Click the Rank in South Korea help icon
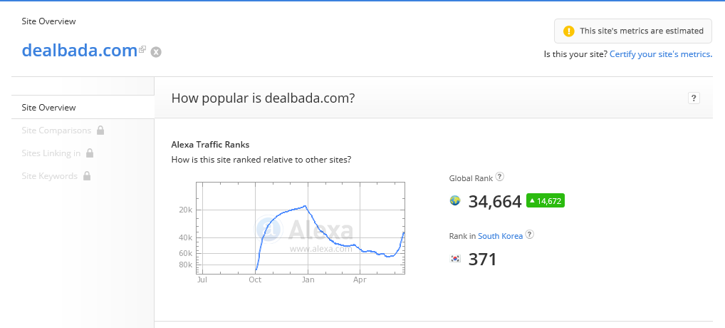Image resolution: width=725 pixels, height=328 pixels. click(x=530, y=235)
